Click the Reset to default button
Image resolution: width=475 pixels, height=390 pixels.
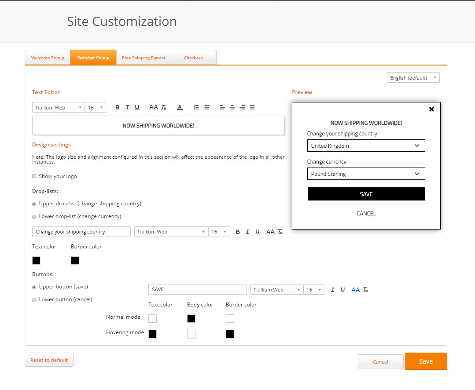49,360
